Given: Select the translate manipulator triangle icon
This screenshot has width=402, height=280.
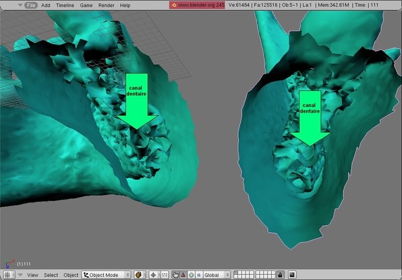Looking at the screenshot, I should click(x=183, y=275).
